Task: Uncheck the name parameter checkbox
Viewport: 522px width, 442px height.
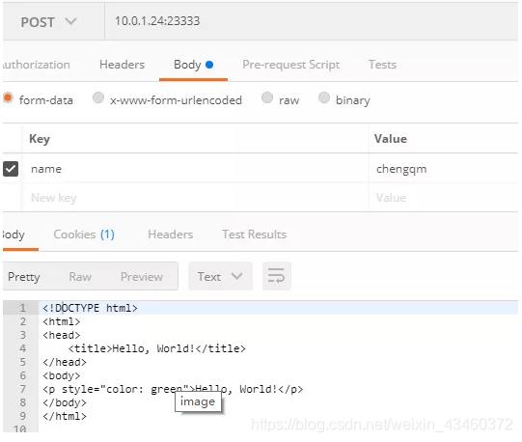Action: (x=11, y=169)
